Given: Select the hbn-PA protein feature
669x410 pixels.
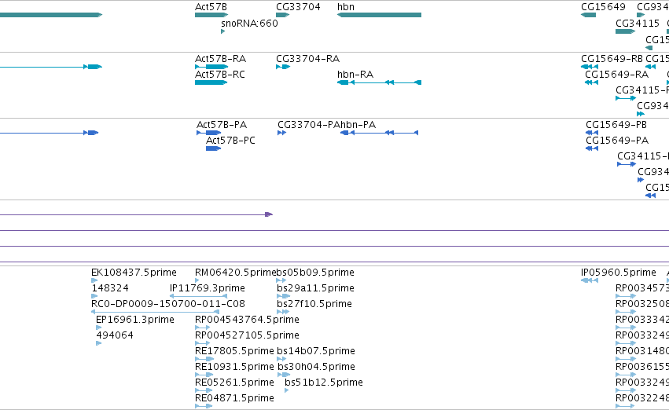Looking at the screenshot, I should click(x=379, y=133).
